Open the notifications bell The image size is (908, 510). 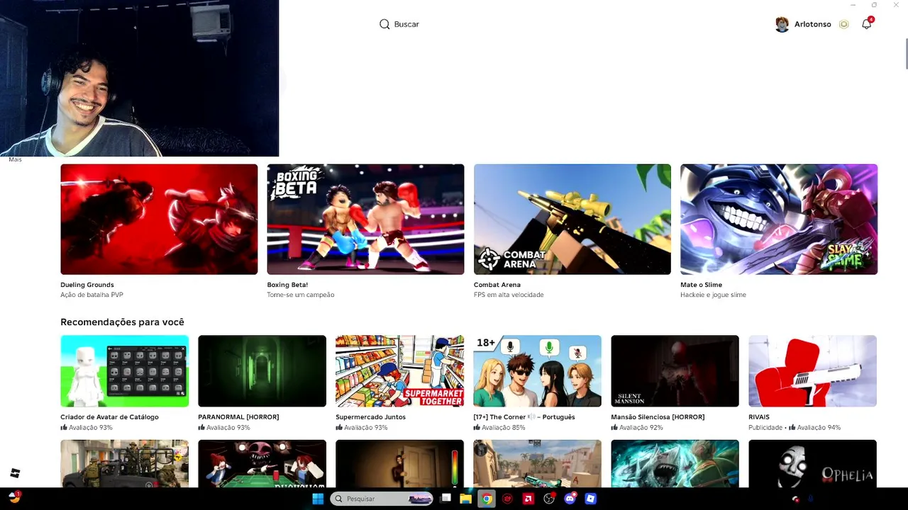[866, 24]
